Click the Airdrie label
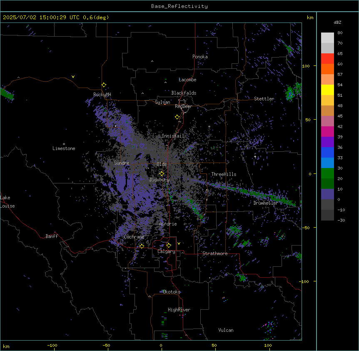Viewport: 359px width, 351px height. tap(168, 224)
